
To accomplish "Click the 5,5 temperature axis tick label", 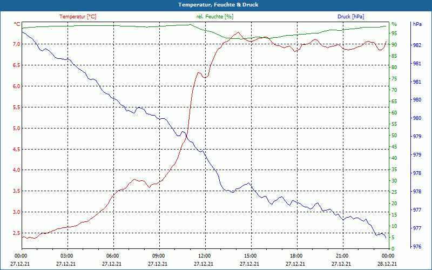I will click(17, 107).
